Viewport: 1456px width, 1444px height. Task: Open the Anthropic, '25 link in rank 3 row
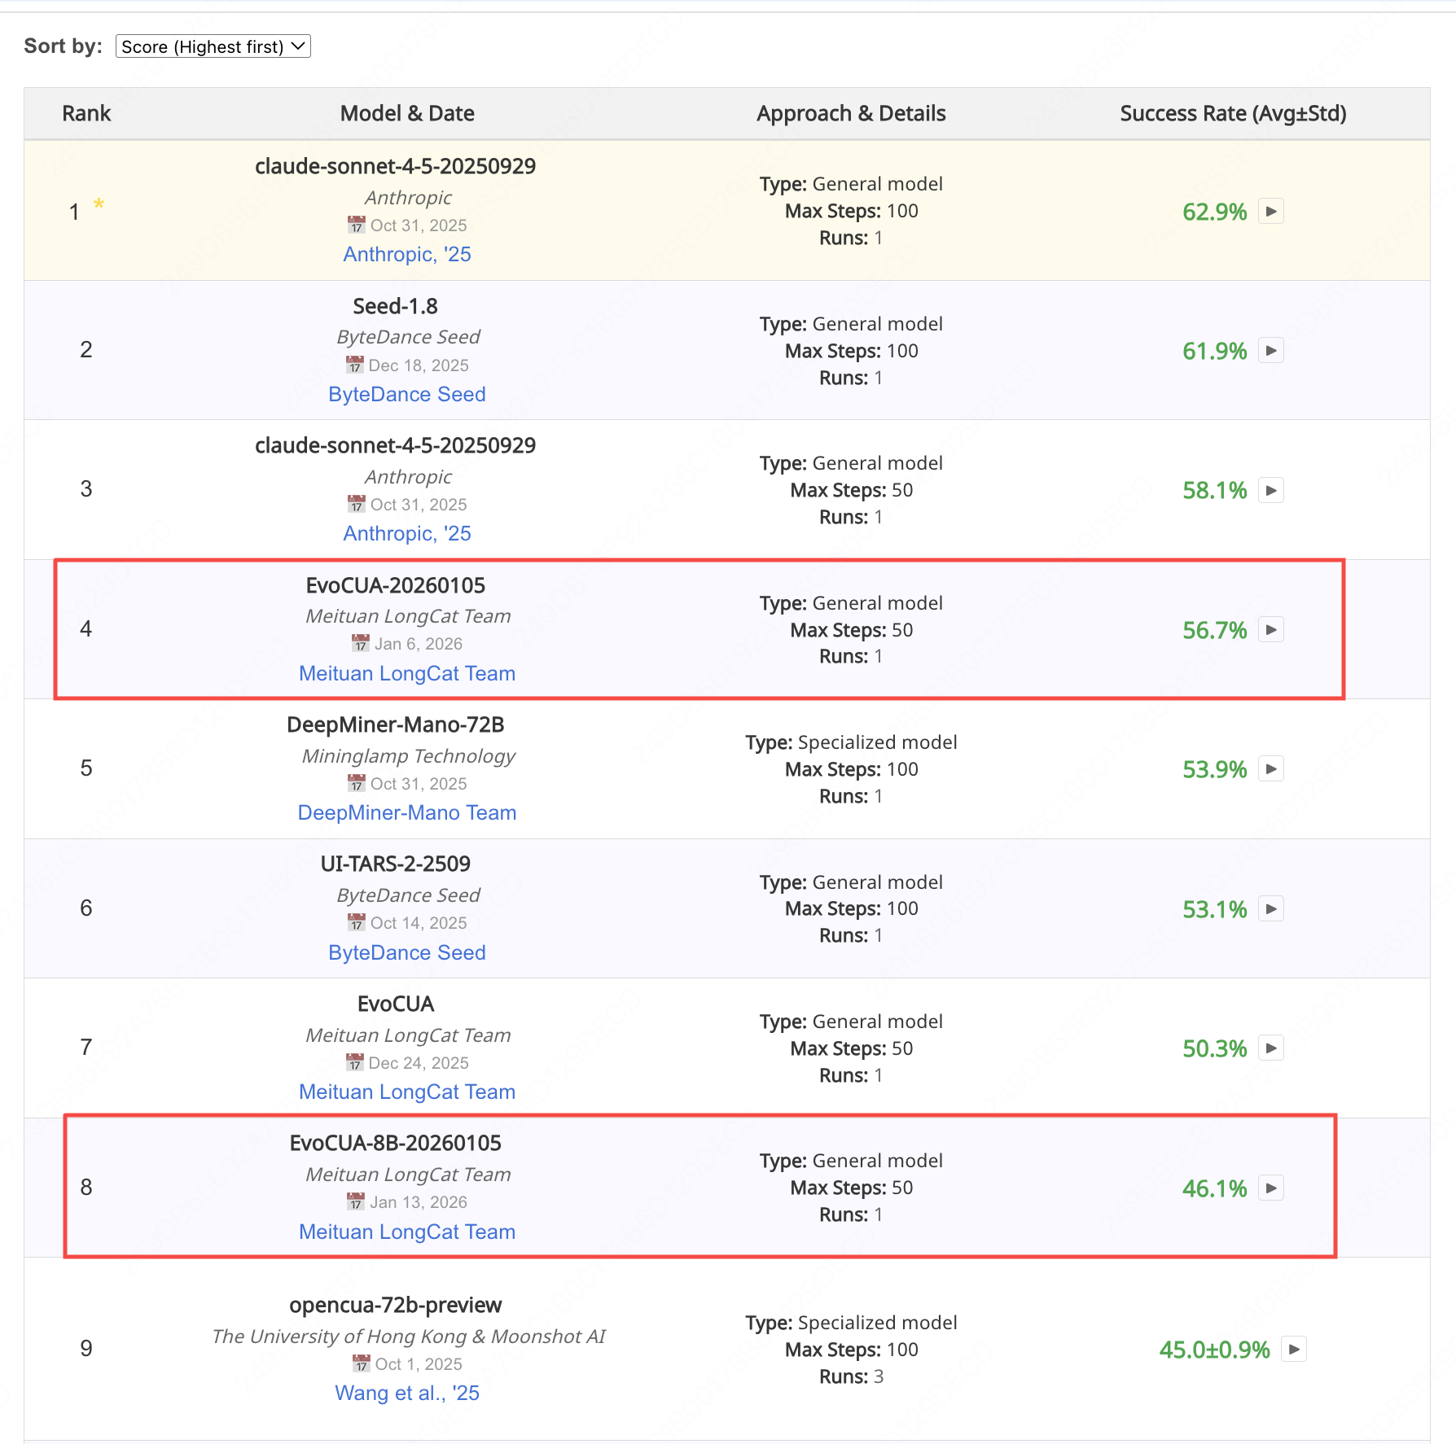(x=407, y=533)
